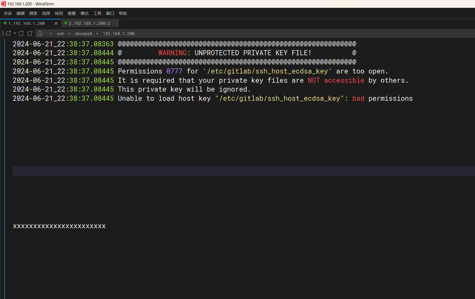
Task: Click the close session icon in toolbar
Action: (x=21, y=33)
